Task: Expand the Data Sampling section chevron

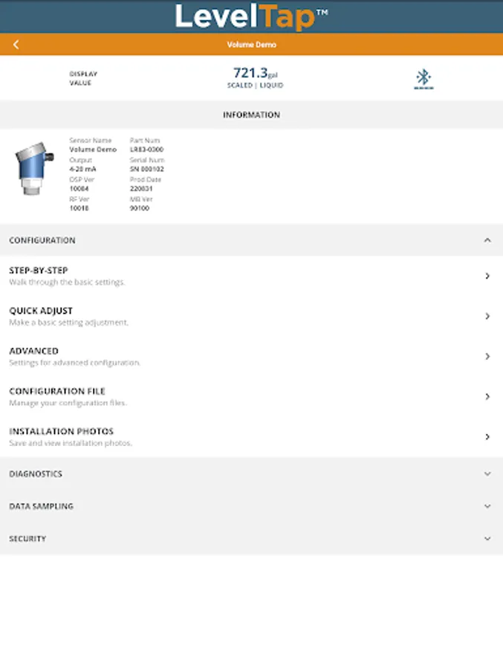Action: pos(487,506)
